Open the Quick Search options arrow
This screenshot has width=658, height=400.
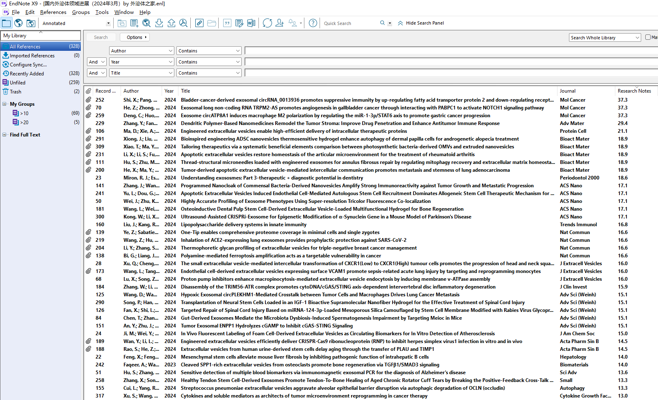pyautogui.click(x=390, y=23)
